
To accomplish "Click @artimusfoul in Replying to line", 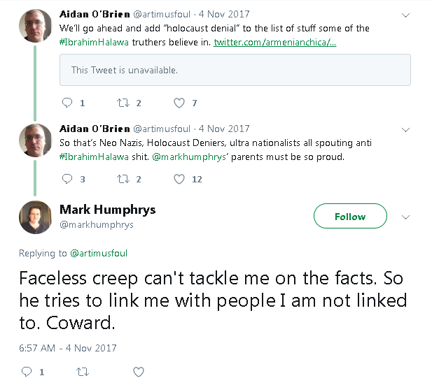I will [99, 253].
